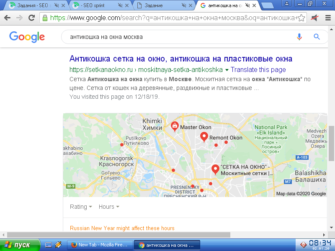Close the Задание tab

pos(191,5)
